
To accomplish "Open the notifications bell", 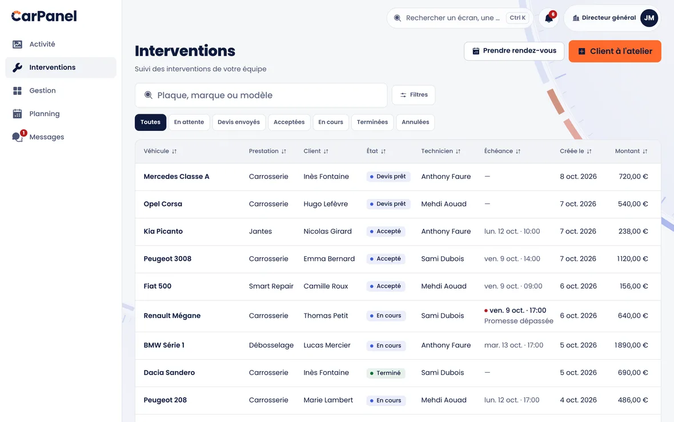I will [x=549, y=18].
